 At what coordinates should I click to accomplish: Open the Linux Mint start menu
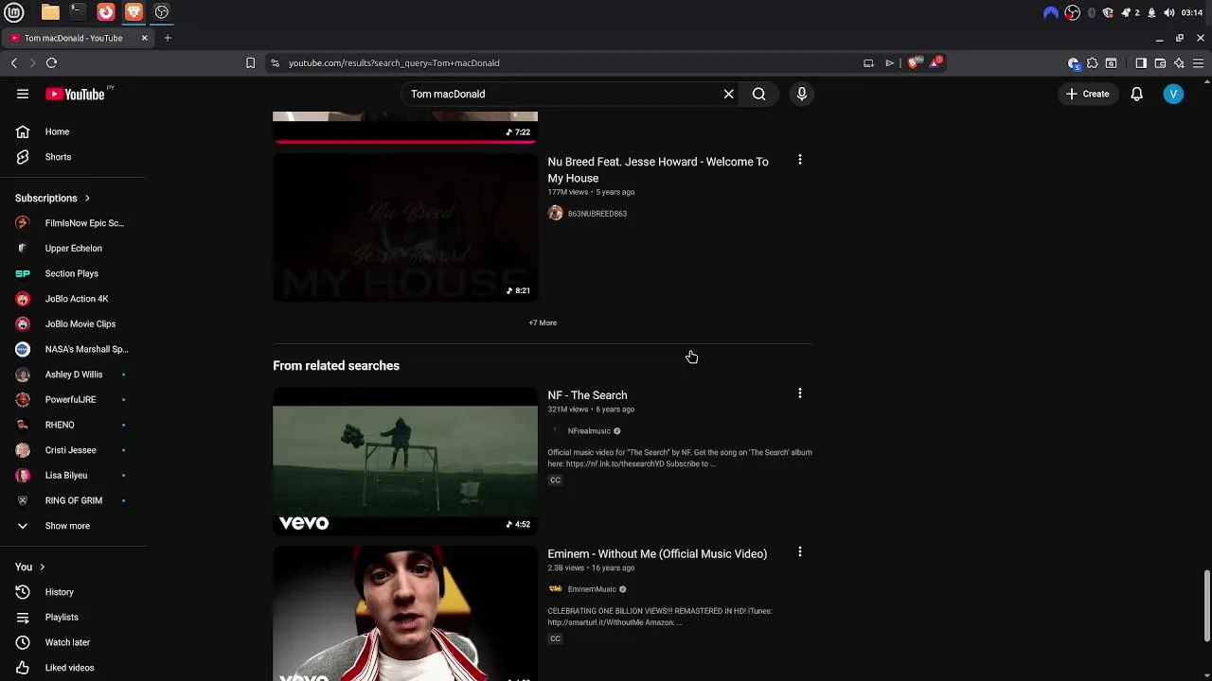point(13,12)
